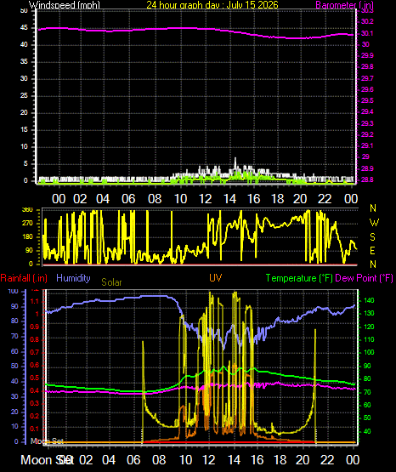The image size is (396, 472).
Task: Click the red rainfall axis value '0.4'
Action: click(35, 390)
